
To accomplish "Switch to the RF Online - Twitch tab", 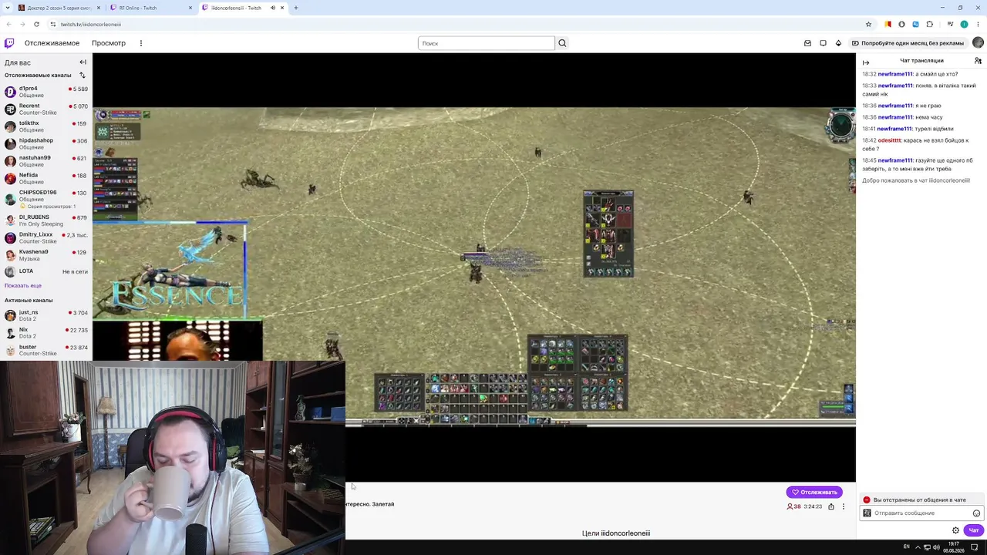I will (x=150, y=8).
